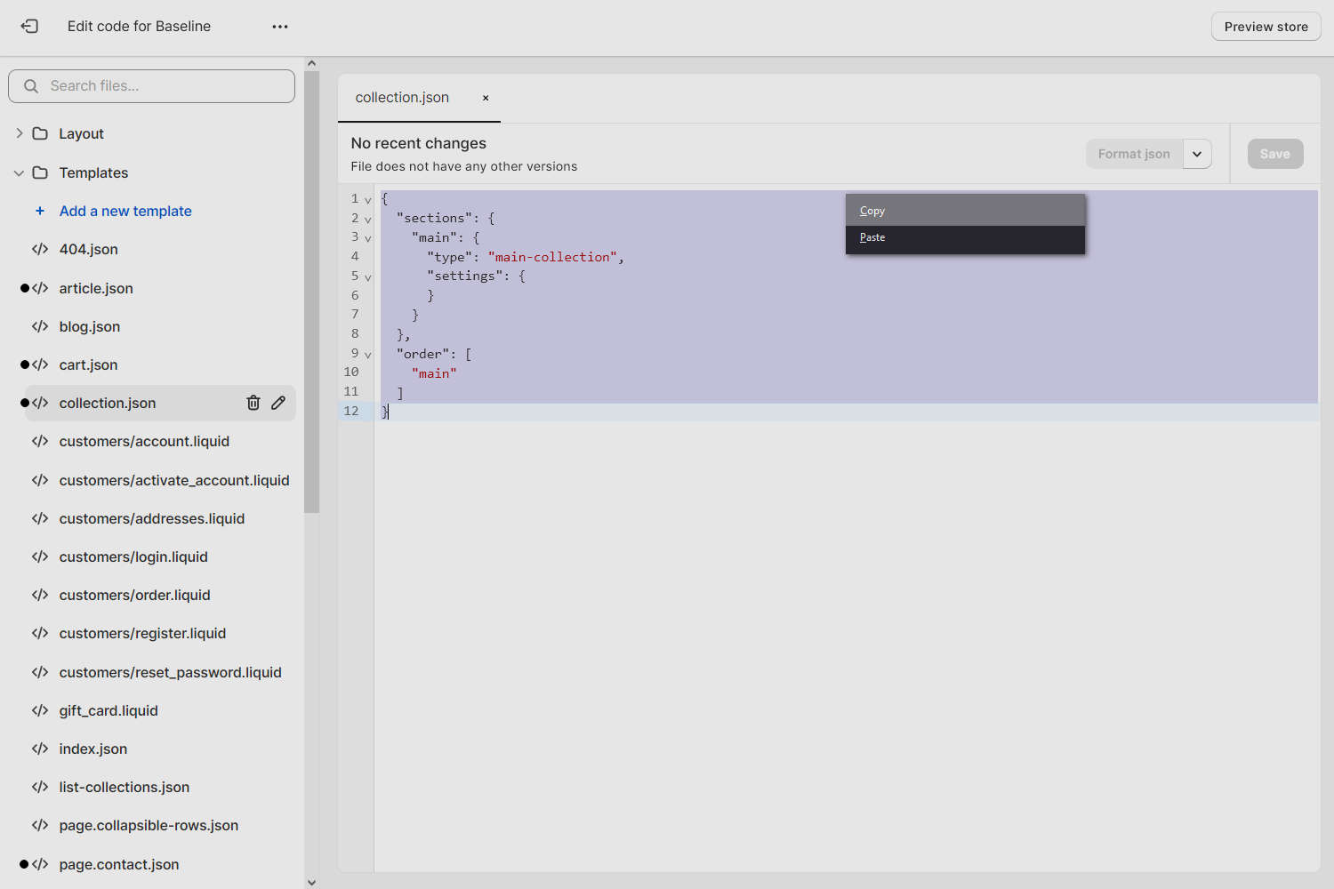
Task: Collapse the Templates folder
Action: click(x=19, y=172)
